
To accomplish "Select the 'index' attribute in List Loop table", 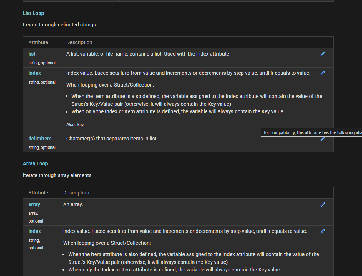I will click(x=35, y=73).
